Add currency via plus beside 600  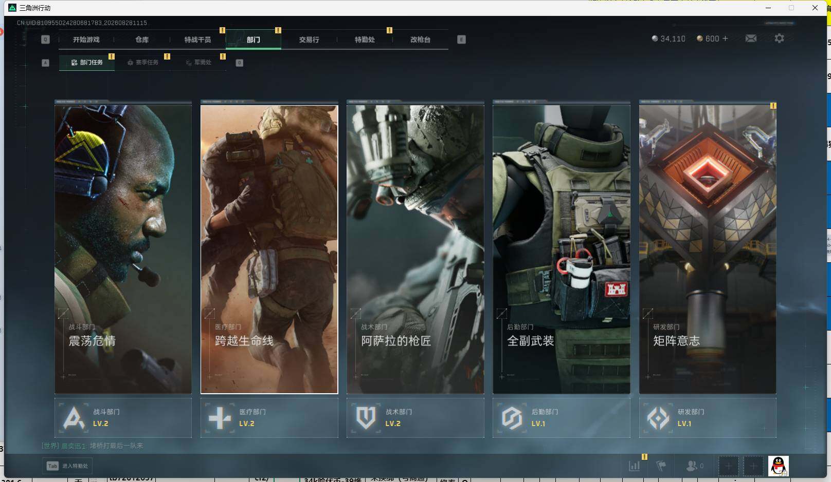(x=725, y=38)
